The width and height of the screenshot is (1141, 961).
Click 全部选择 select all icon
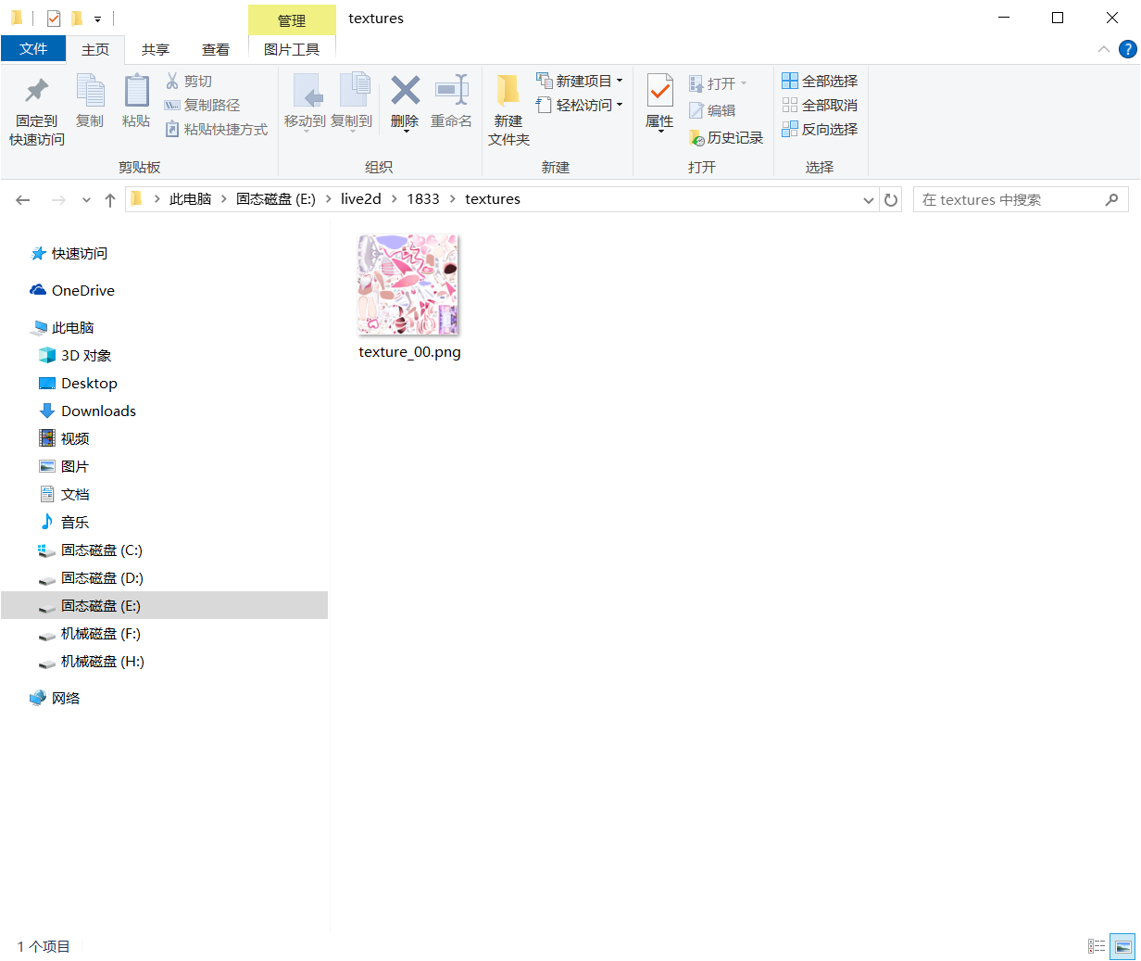pyautogui.click(x=820, y=81)
